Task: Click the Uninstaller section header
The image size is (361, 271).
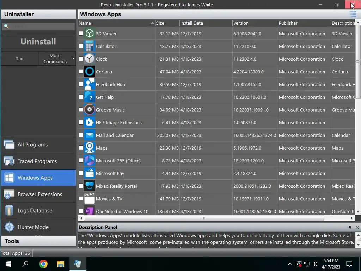Action: 38,14
